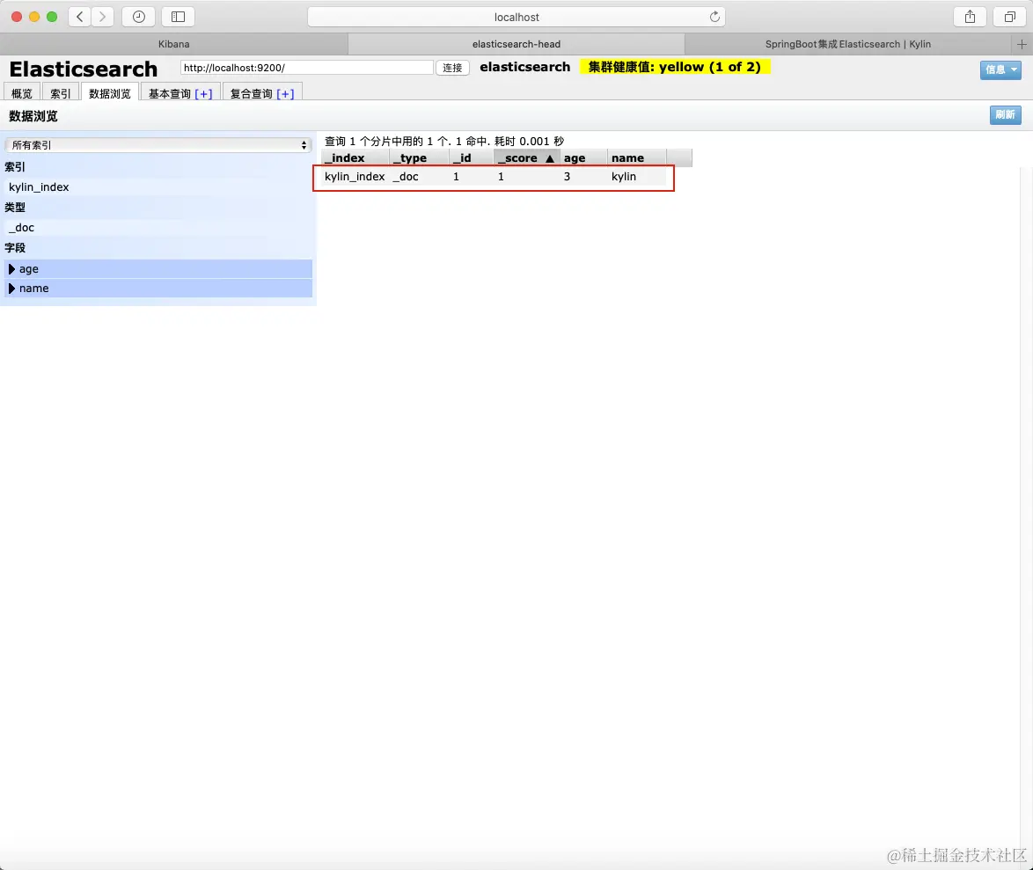Open the 信息 dropdown menu
Viewport: 1033px width, 870px height.
tap(1000, 69)
